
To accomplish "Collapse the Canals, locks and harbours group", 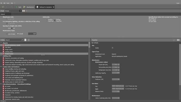I will (1, 67).
